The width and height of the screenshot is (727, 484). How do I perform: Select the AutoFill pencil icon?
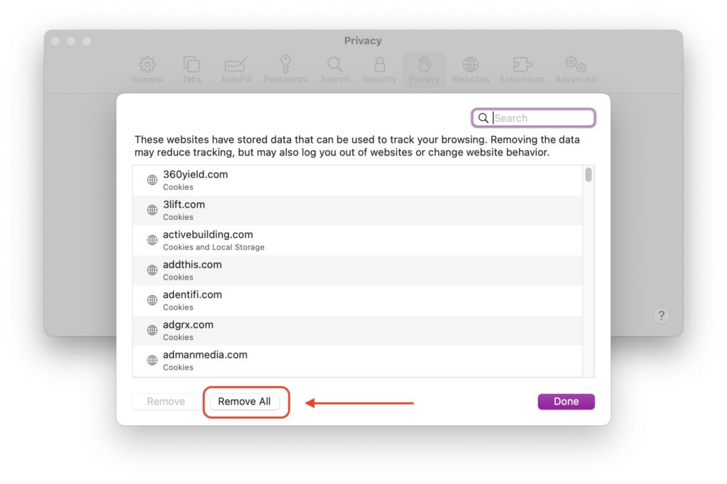[236, 65]
